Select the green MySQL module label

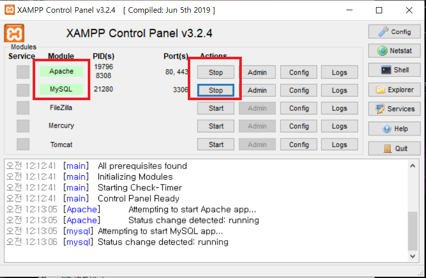click(x=61, y=89)
